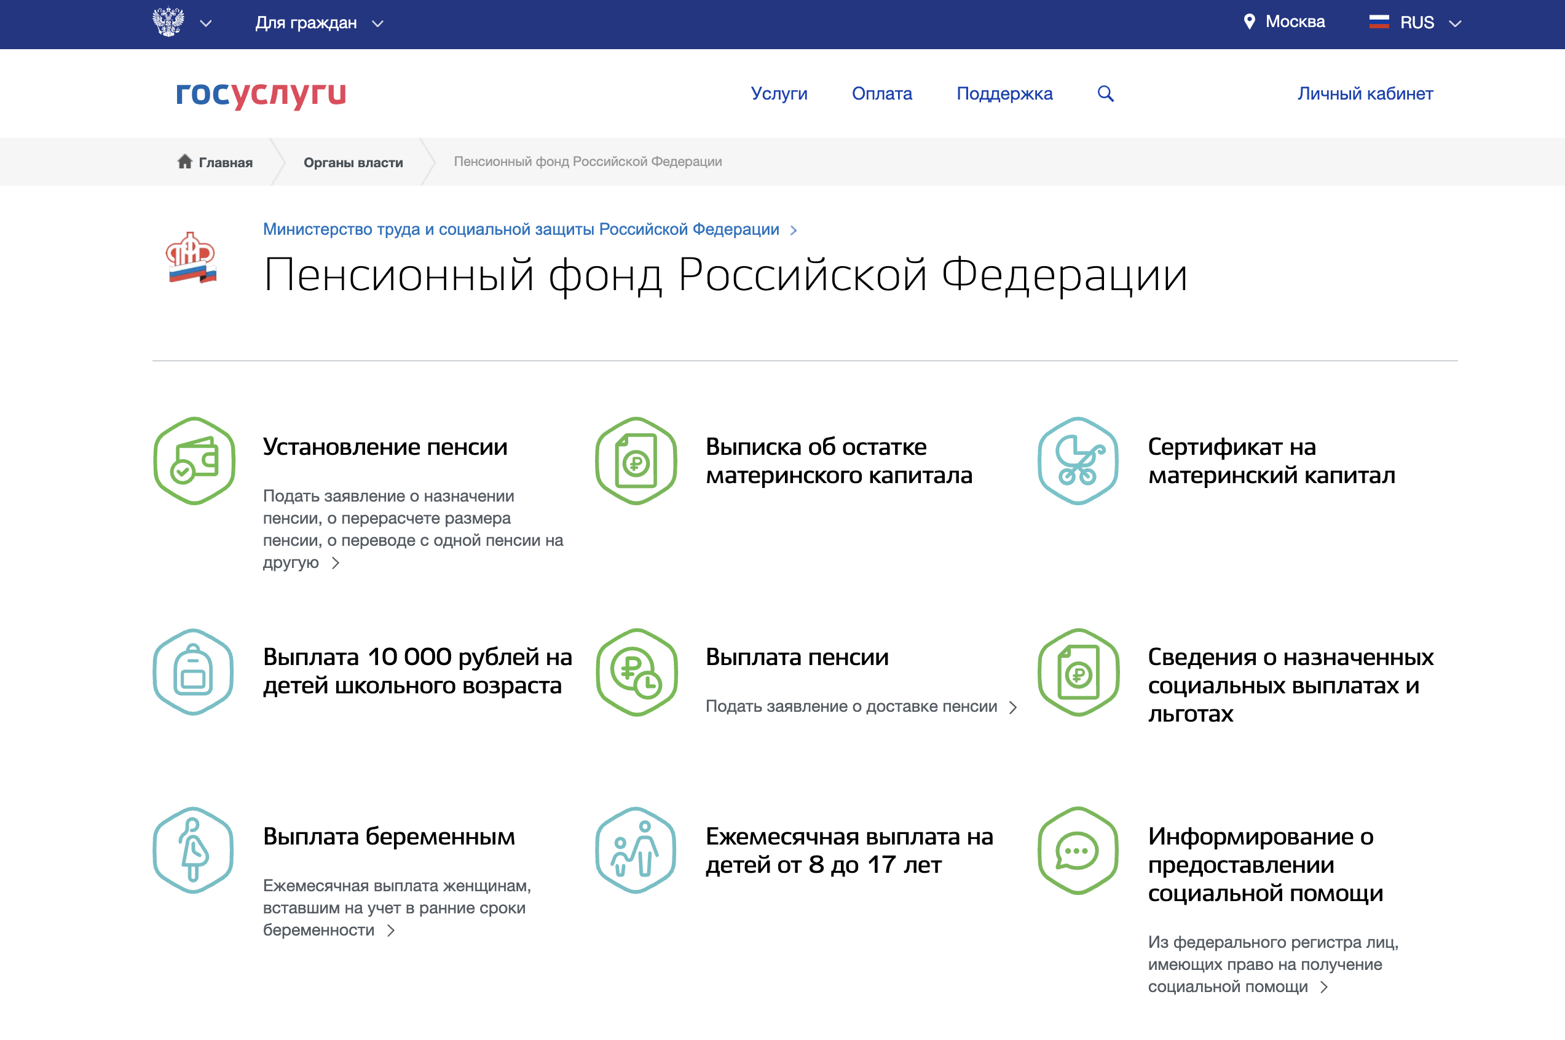Click the speech bubble icon

[x=1078, y=850]
